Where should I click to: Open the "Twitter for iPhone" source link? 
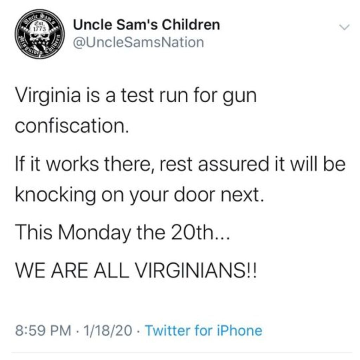pos(203,331)
